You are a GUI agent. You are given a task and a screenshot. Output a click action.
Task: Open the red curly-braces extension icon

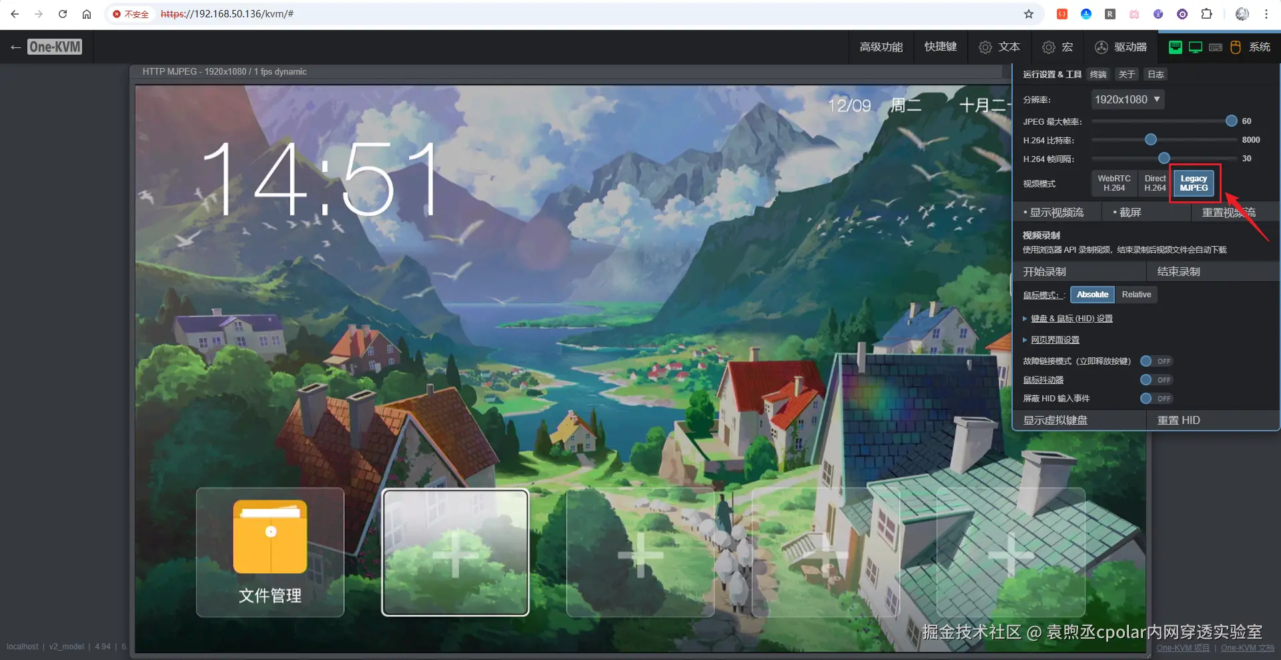click(x=1062, y=14)
